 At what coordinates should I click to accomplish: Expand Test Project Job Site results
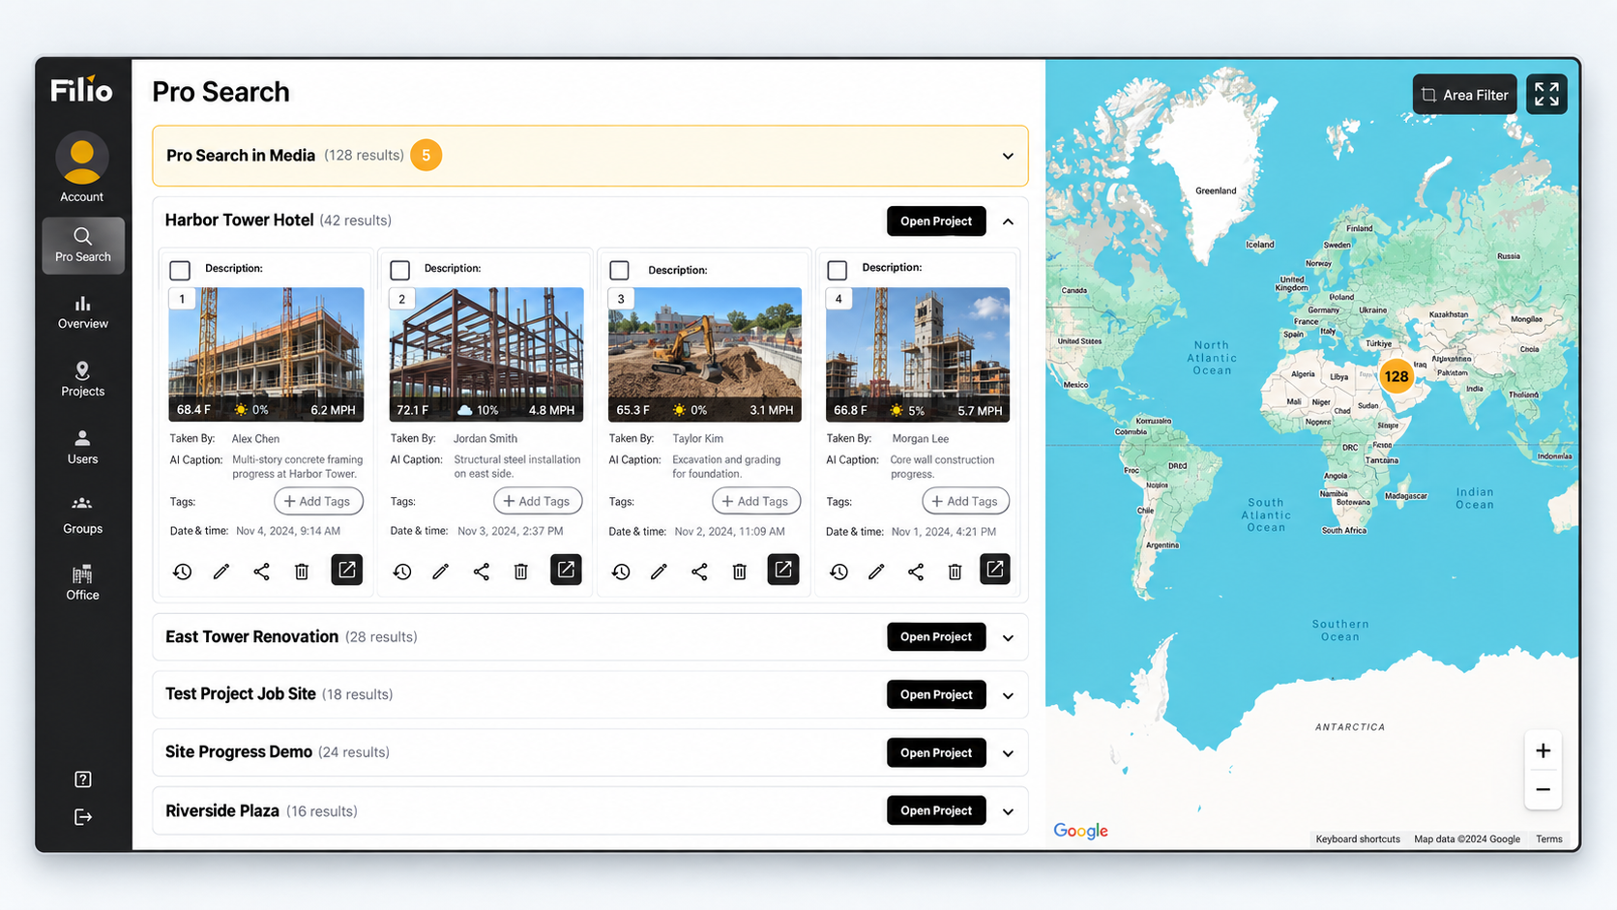1008,695
